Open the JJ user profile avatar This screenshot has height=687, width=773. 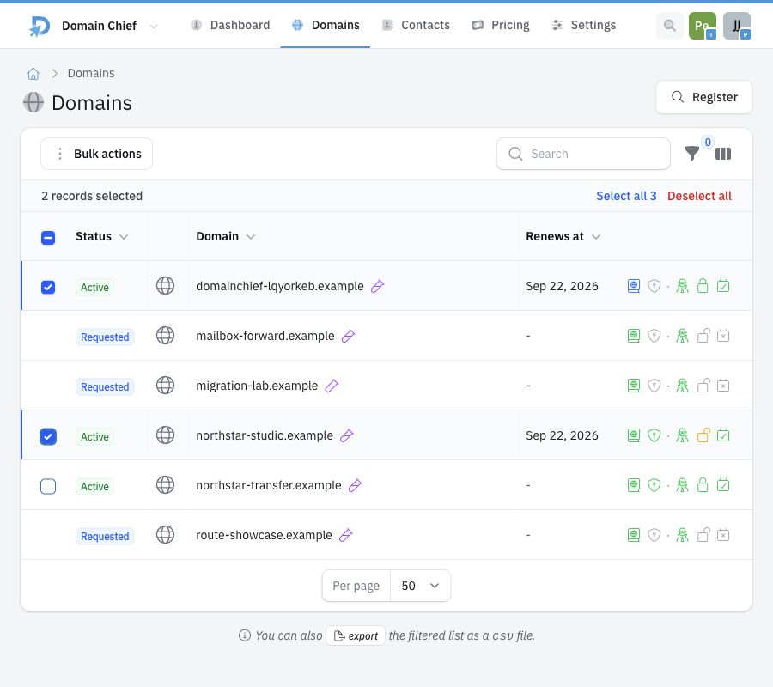[x=737, y=26]
